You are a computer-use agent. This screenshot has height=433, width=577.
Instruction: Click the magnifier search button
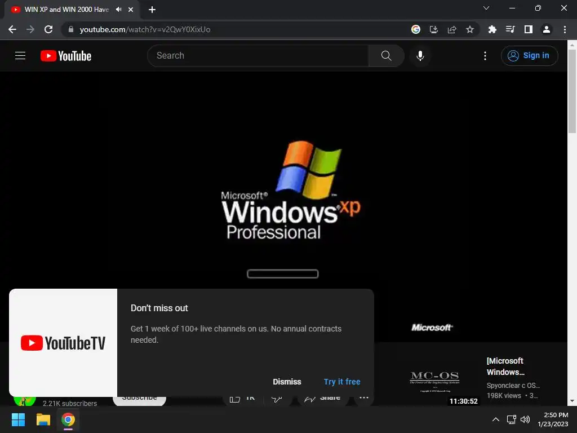point(386,56)
